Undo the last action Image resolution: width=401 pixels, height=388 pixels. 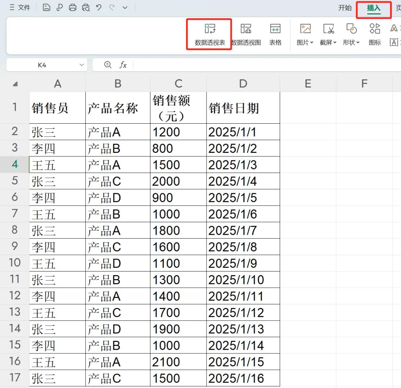pos(99,8)
